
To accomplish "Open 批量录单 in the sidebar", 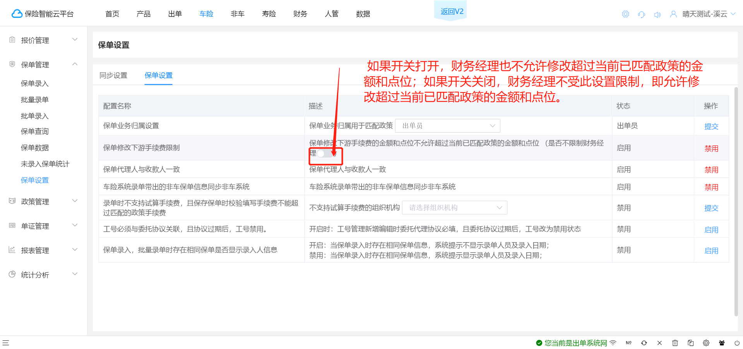I will point(35,100).
